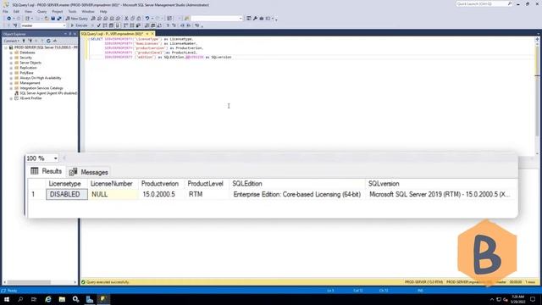Collapse the PROD-SERVER root node
542x305 pixels.
(6, 47)
